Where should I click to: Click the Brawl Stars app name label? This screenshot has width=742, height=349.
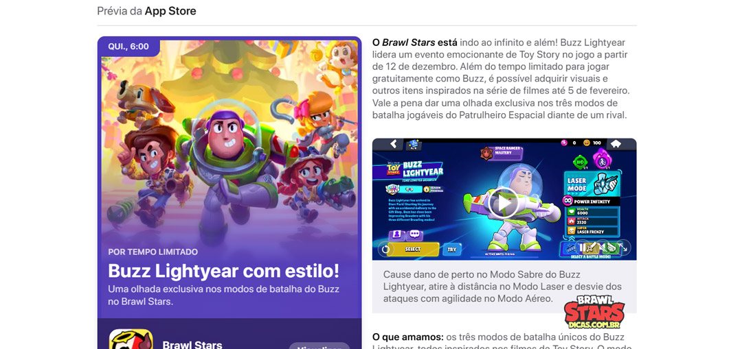tap(192, 344)
